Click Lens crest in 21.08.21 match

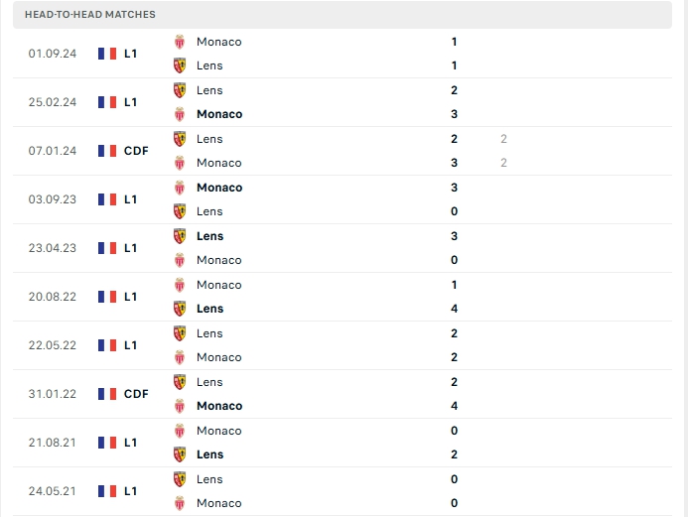coord(180,454)
